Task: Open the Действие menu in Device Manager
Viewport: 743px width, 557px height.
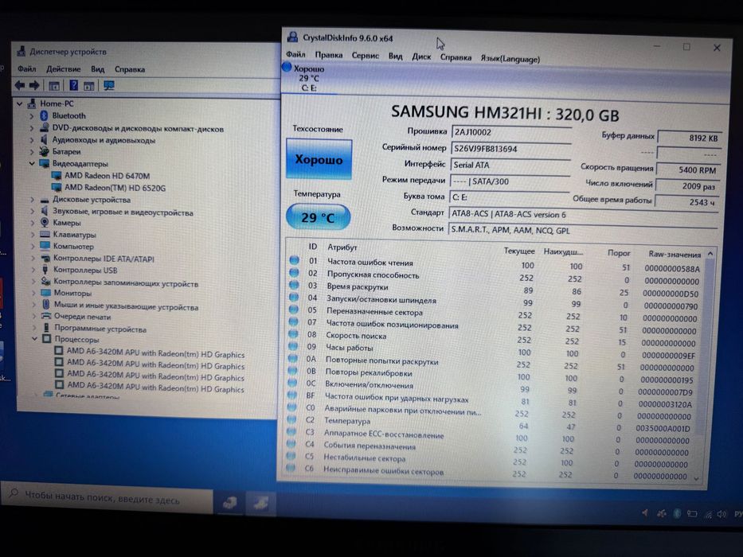Action: 64,68
